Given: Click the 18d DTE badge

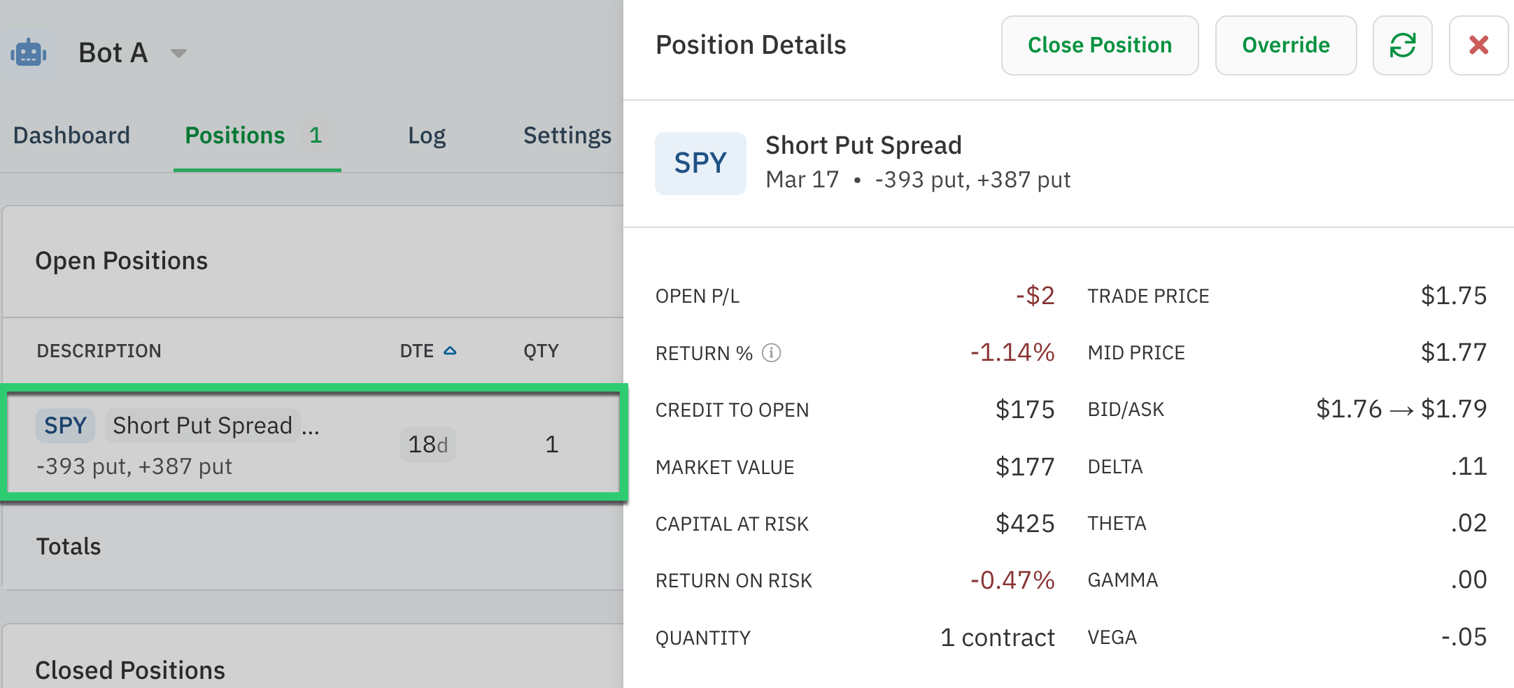Looking at the screenshot, I should pyautogui.click(x=427, y=444).
